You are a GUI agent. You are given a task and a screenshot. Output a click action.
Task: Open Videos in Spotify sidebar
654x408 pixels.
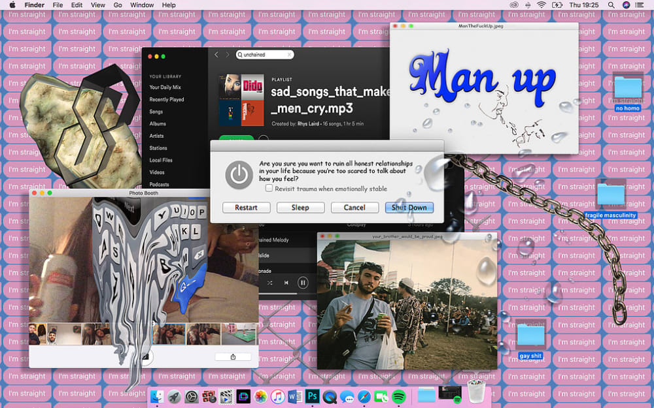[x=157, y=172]
